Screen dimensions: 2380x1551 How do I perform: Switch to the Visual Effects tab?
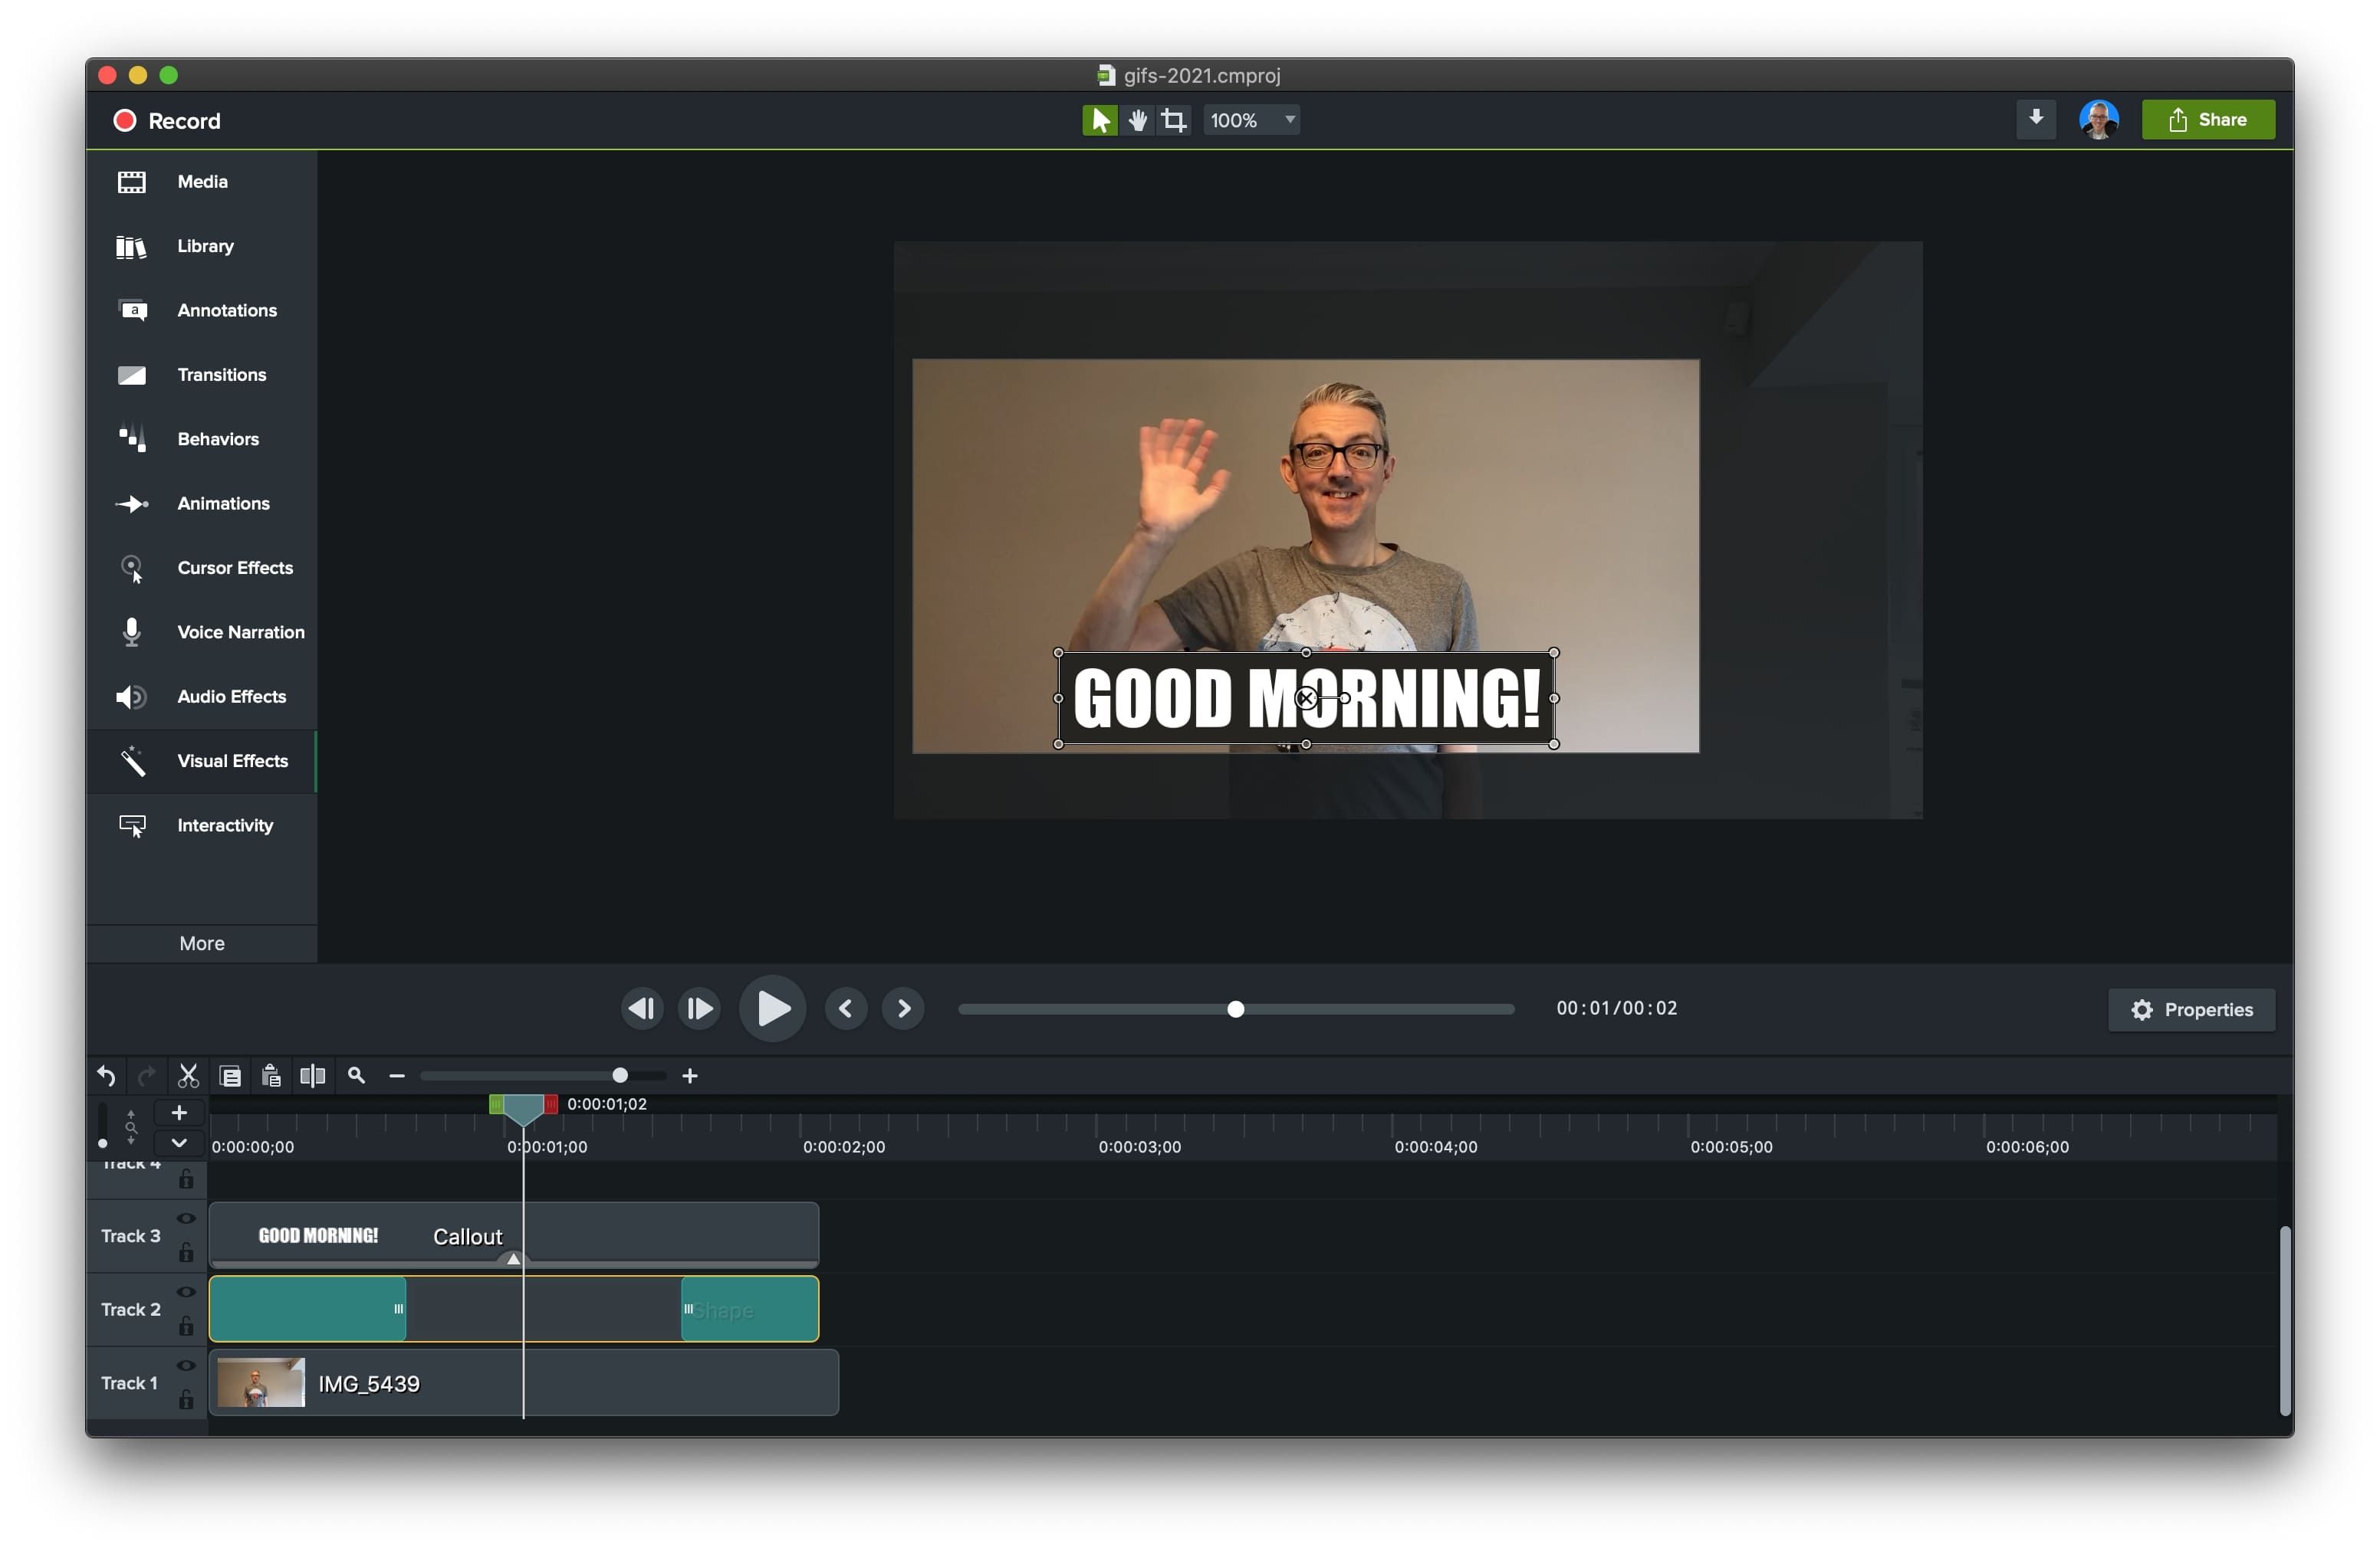point(232,760)
